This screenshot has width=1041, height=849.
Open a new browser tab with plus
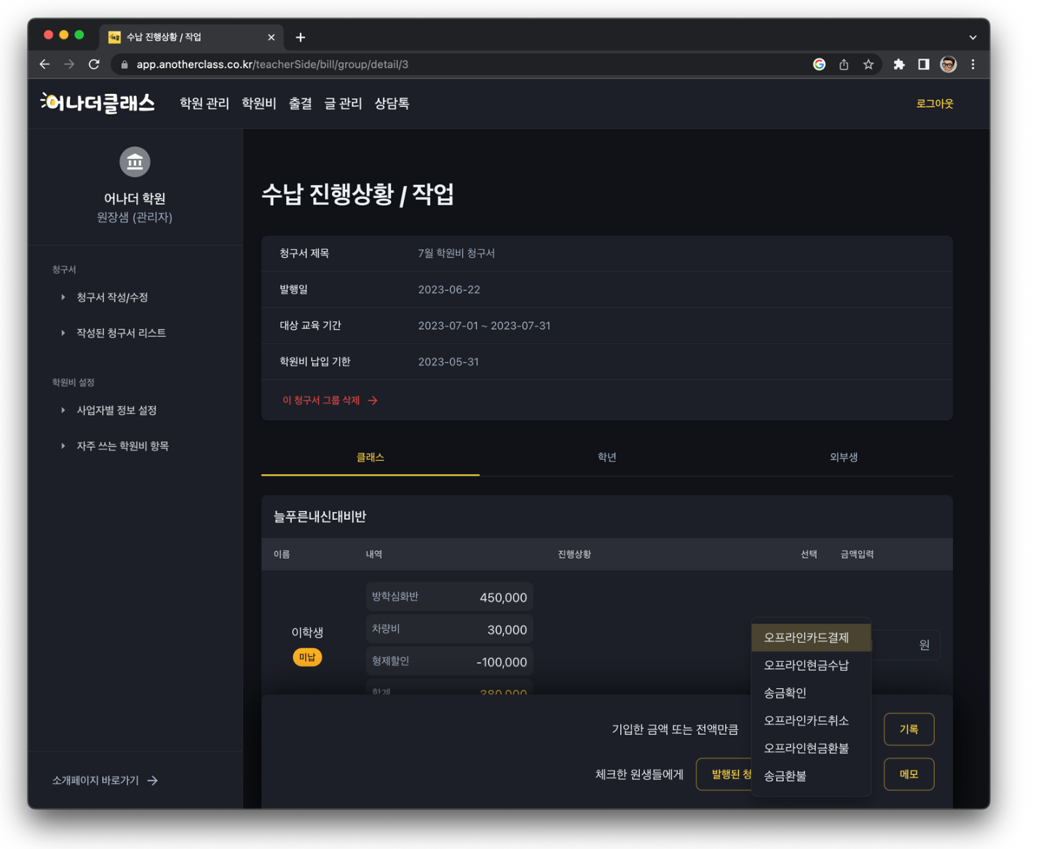[x=301, y=37]
